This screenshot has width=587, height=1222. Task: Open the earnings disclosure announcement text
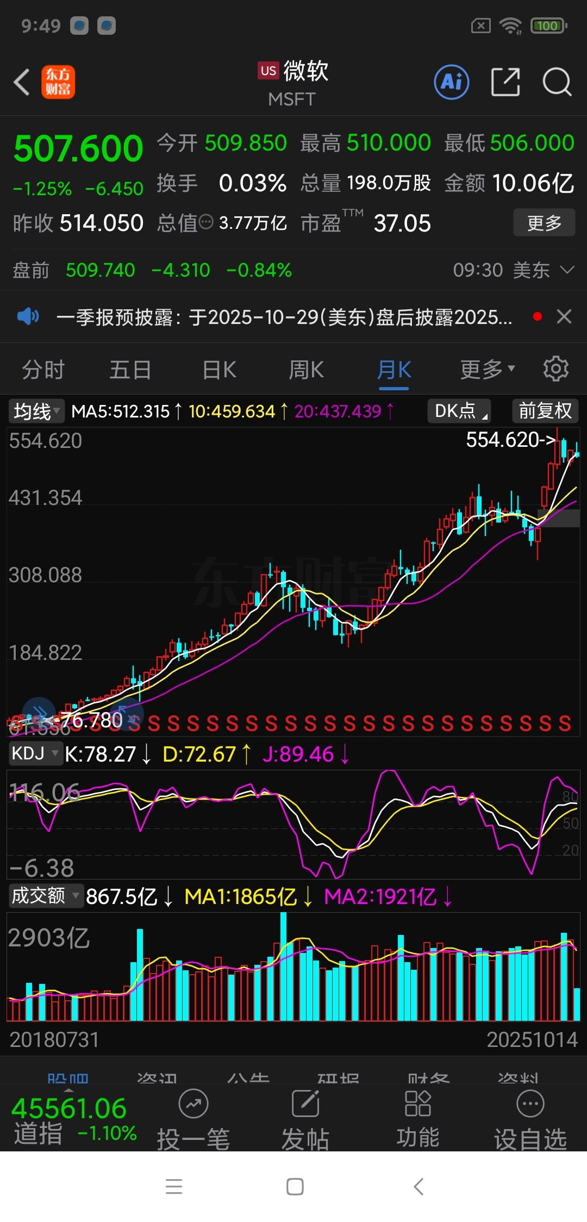284,316
